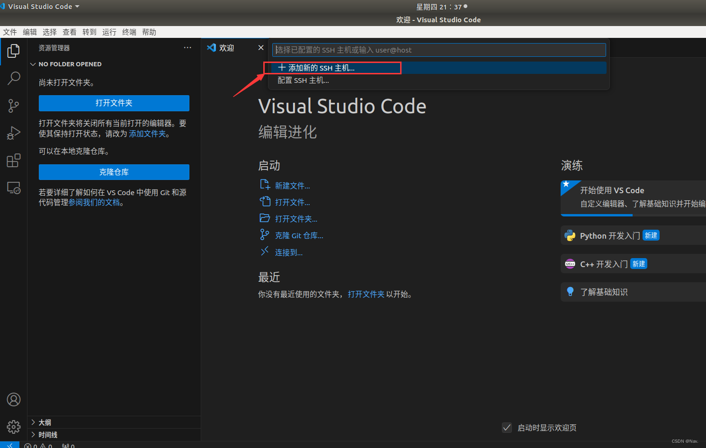
Task: Click the lightbulb icon beside 了解基础知识
Action: 570,292
